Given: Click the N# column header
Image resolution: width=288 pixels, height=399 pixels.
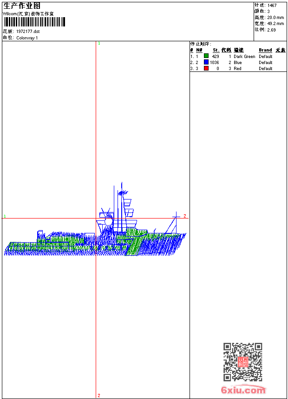Looking at the screenshot, I should click(199, 50).
